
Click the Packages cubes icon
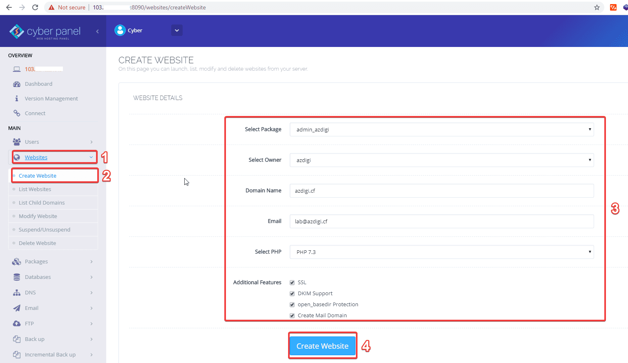(x=17, y=262)
